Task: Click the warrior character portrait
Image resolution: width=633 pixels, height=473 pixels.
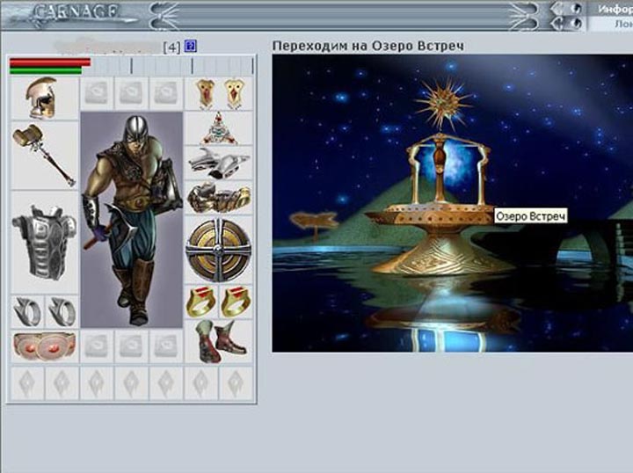Action: pyautogui.click(x=132, y=220)
